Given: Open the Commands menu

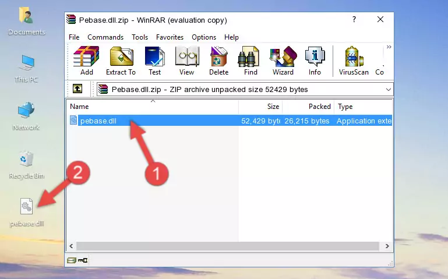Looking at the screenshot, I should 105,37.
